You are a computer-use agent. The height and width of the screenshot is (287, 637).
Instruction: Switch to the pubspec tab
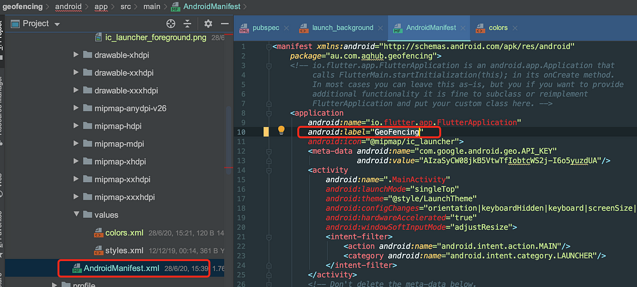[x=265, y=28]
